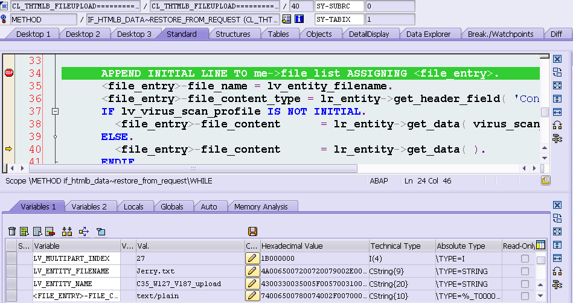This screenshot has width=573, height=303.
Task: Toggle the Read-Only checkbox for LV_ENTITY_NAME
Action: (x=525, y=284)
